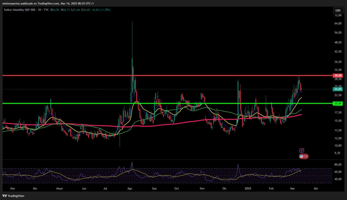Screen dimensions: 347x200
Task: Click the 10,80 price axis label
Action: click(x=338, y=146)
